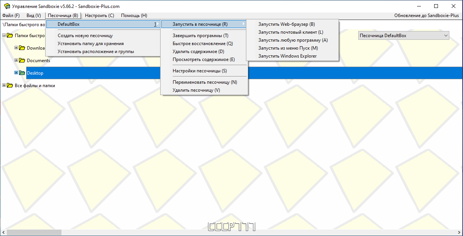Click the Все файлы и папки folder icon
Screen dimensions: 463x236
tap(10, 85)
